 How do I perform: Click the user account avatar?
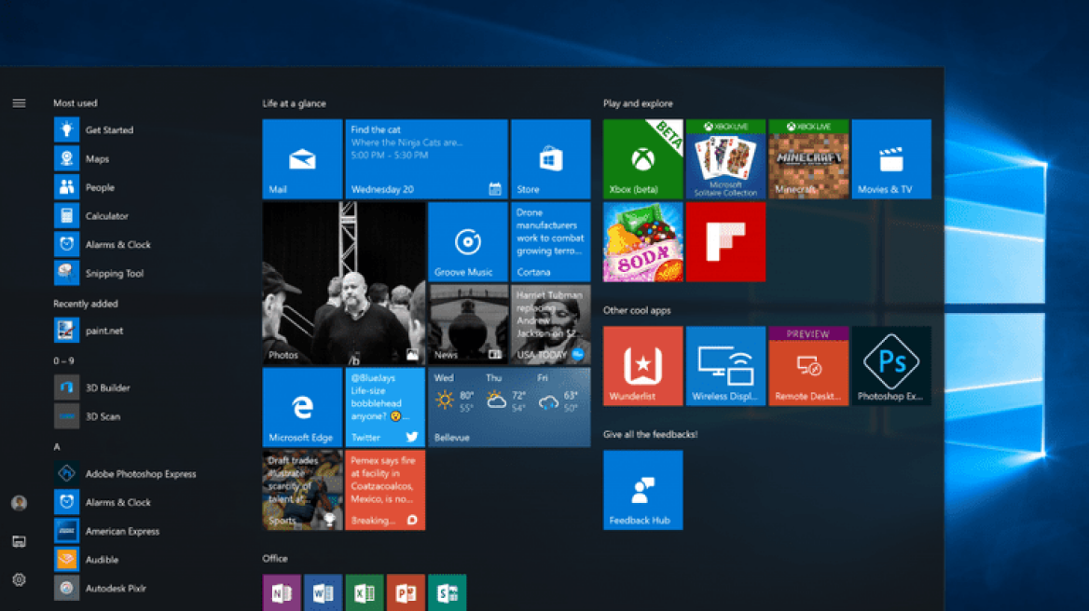point(19,503)
